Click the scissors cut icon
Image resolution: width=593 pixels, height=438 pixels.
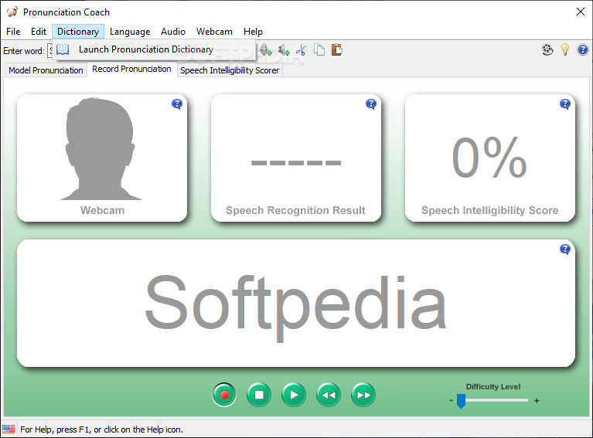click(301, 50)
